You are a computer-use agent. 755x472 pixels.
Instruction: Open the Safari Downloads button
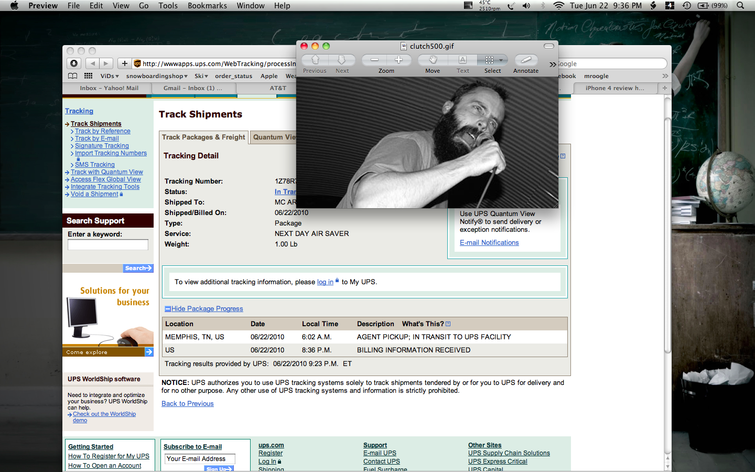(74, 63)
